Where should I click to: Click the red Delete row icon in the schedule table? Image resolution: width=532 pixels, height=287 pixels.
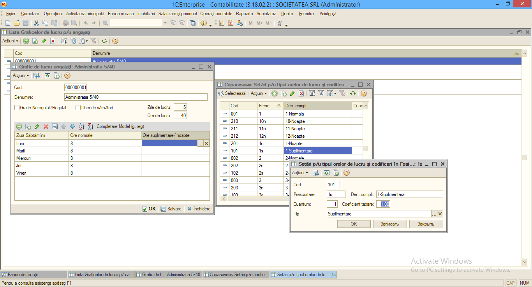(x=46, y=126)
